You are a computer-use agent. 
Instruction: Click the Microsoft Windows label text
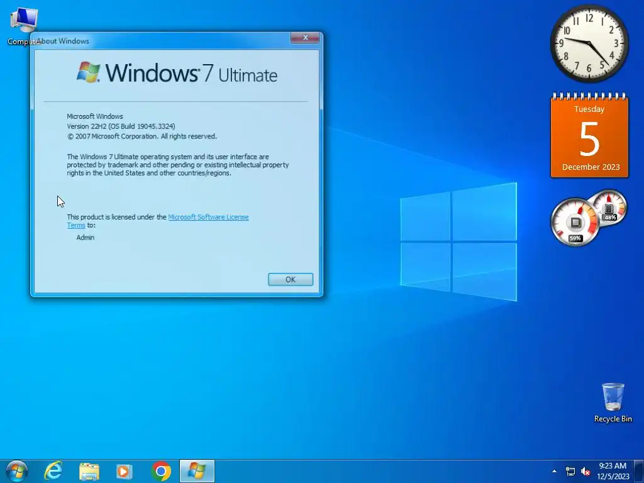point(95,116)
